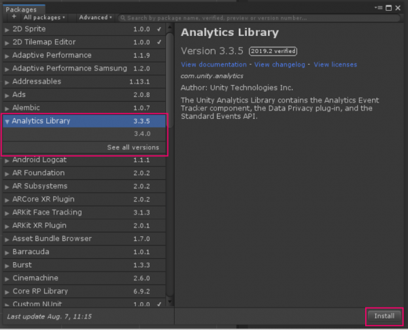Click the package search field

tap(259, 18)
